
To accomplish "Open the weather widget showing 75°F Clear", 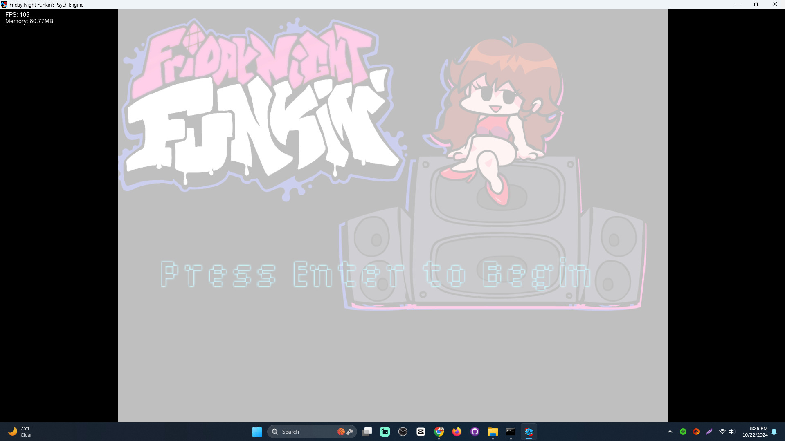I will pyautogui.click(x=20, y=432).
